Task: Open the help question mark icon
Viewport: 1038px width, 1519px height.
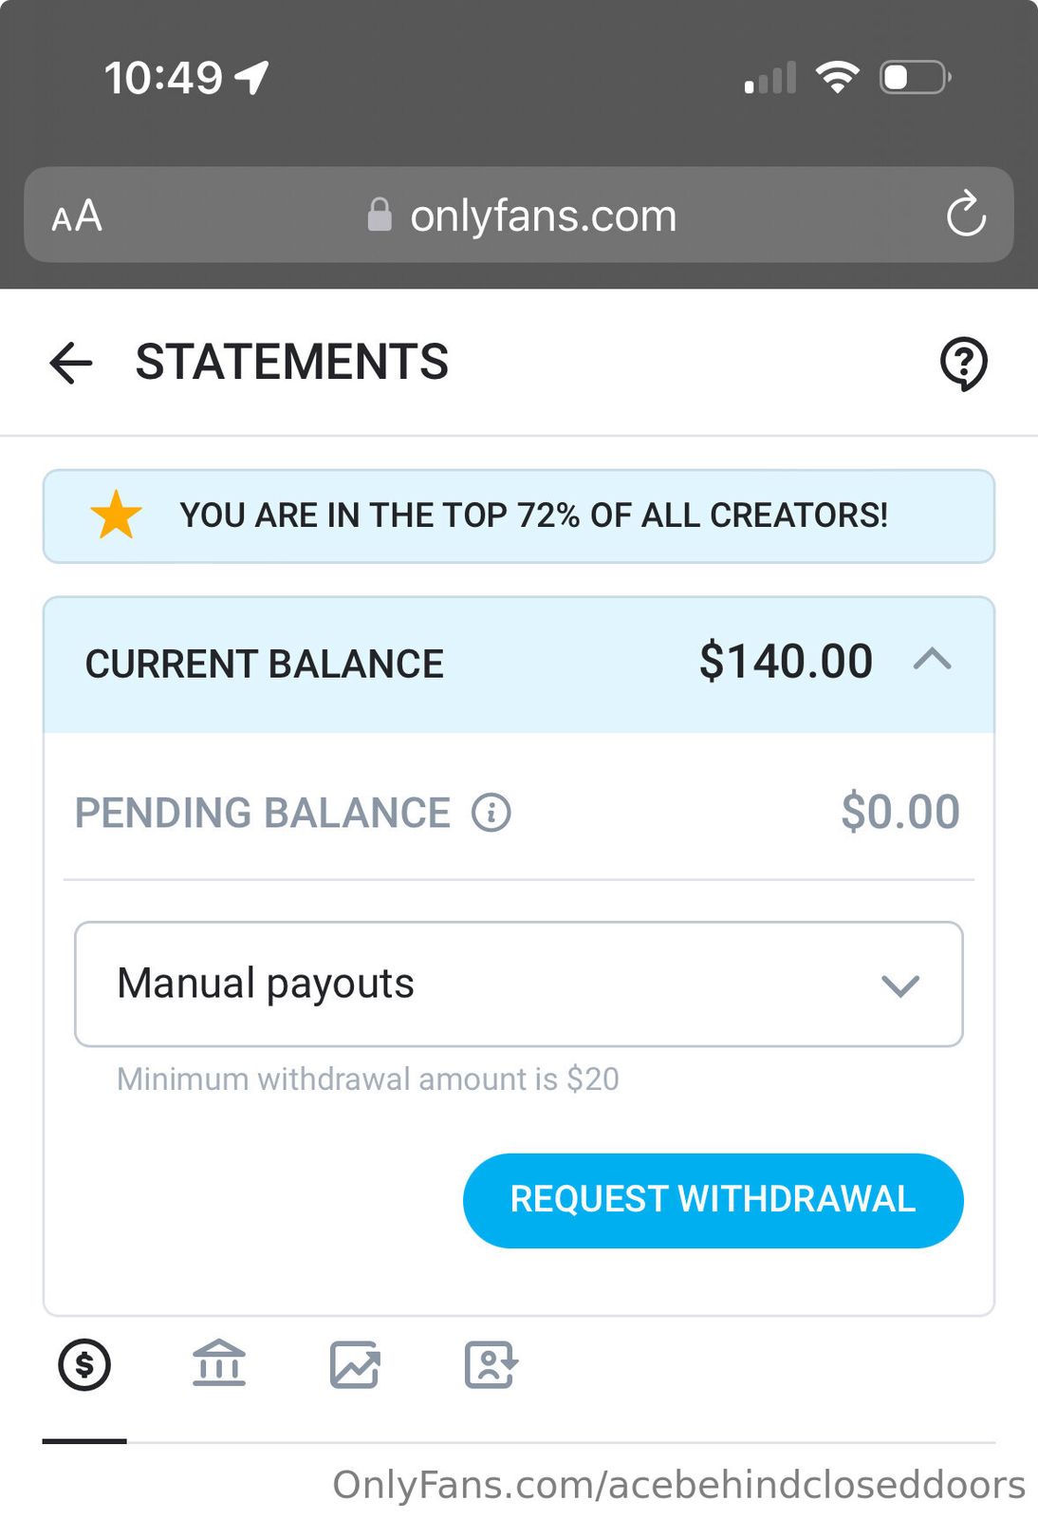Action: [x=963, y=363]
